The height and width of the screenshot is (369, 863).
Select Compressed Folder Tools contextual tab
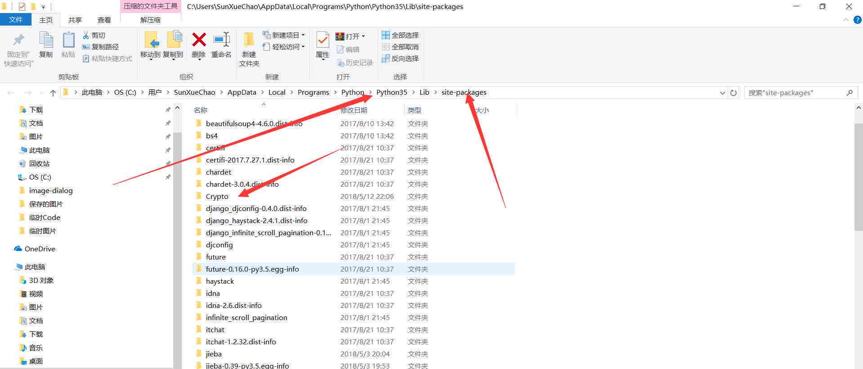tap(151, 6)
